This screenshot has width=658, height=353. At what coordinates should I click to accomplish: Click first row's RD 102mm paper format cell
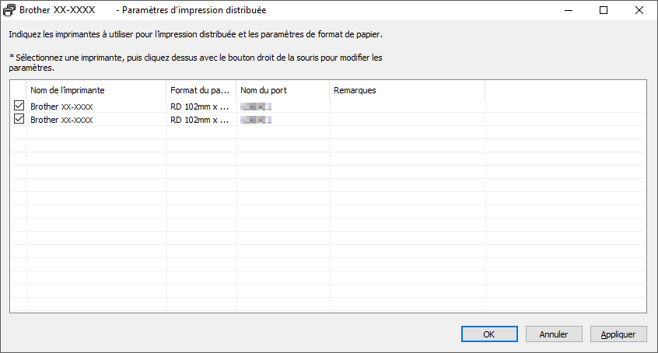(201, 107)
